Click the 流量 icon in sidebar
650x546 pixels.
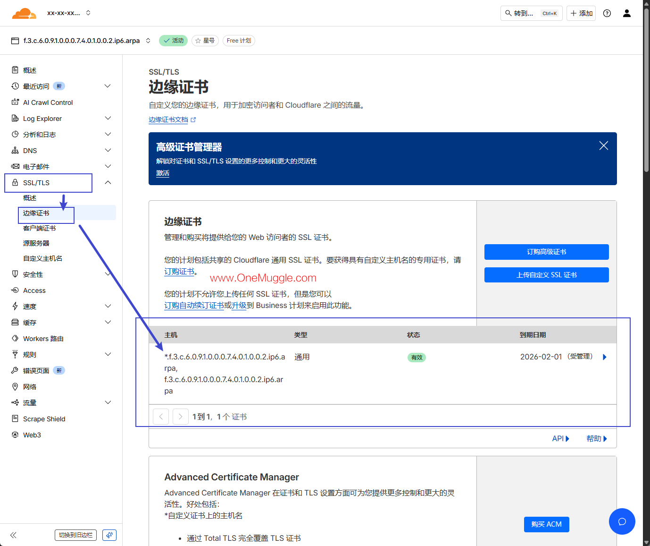click(x=15, y=402)
